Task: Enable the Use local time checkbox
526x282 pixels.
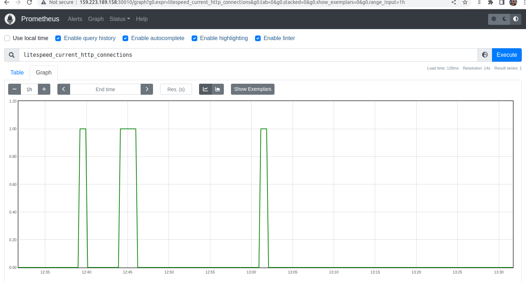Action: click(7, 38)
